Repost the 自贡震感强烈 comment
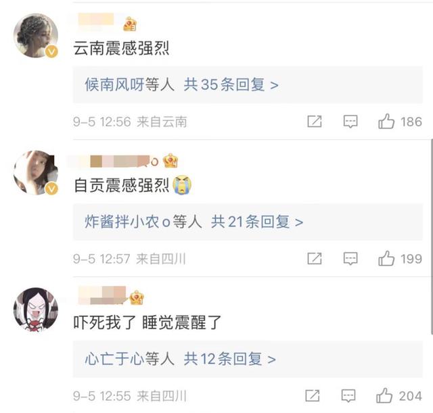Screen dimensions: 433x413 (315, 258)
